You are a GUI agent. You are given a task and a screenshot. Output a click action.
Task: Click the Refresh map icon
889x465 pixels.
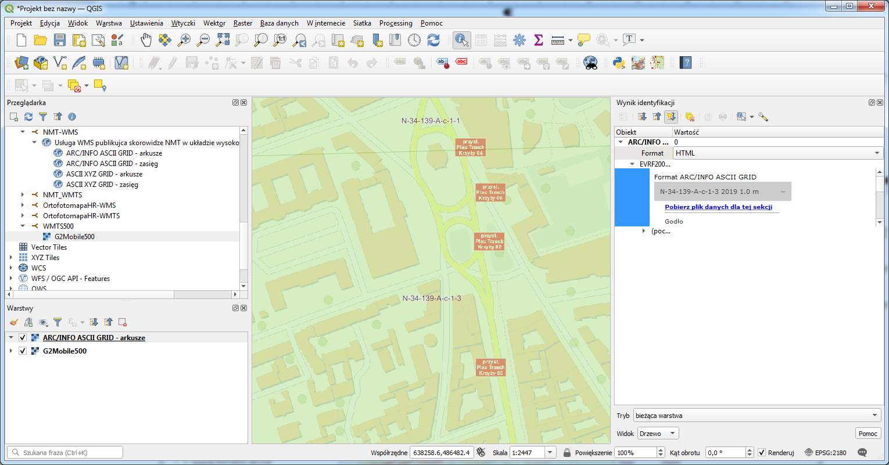(433, 40)
